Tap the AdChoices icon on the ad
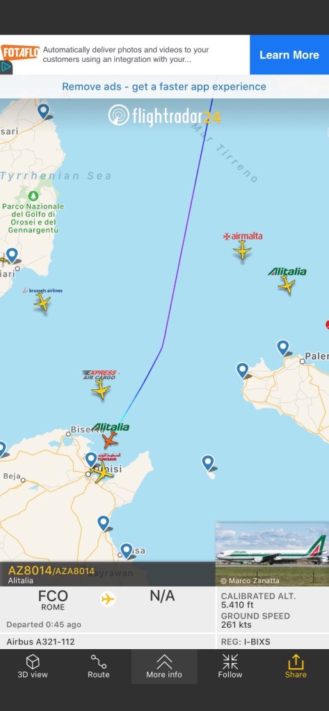This screenshot has width=329, height=711. [6, 67]
